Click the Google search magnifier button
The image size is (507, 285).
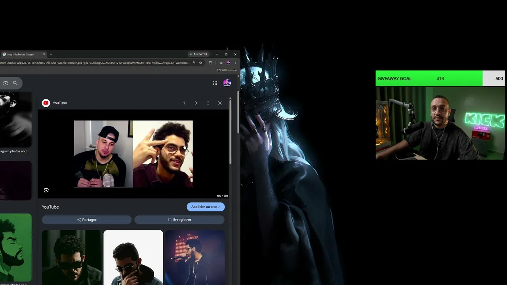[x=15, y=83]
